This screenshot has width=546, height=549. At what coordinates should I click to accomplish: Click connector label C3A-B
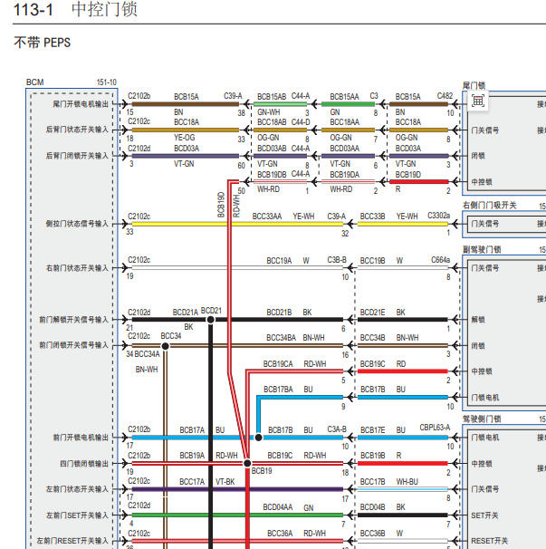(x=337, y=429)
